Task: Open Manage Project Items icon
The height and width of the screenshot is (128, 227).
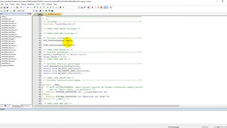Action: [40, 11]
